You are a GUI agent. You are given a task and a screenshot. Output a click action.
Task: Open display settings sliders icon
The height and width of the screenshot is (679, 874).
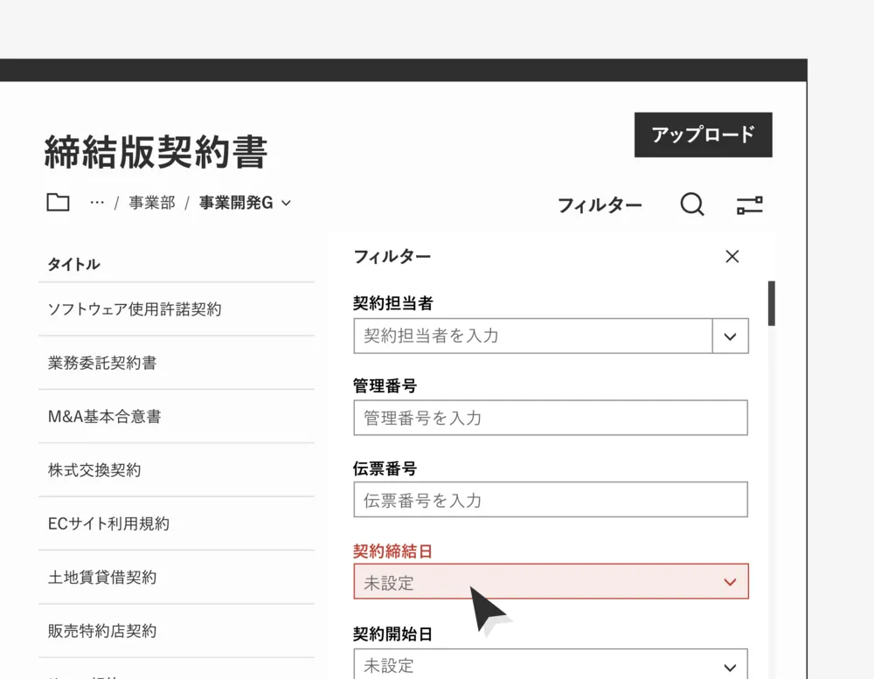(749, 205)
